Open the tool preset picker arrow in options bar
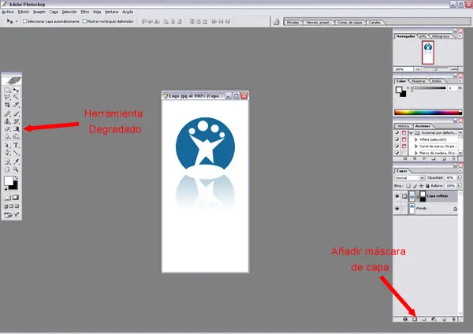Viewport: 473px width, 334px height. (17, 21)
